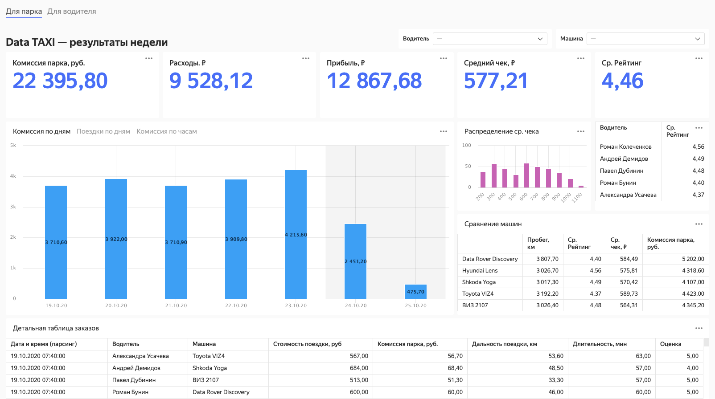Select the Комиссия по дням chart tab
The width and height of the screenshot is (715, 399).
[41, 131]
